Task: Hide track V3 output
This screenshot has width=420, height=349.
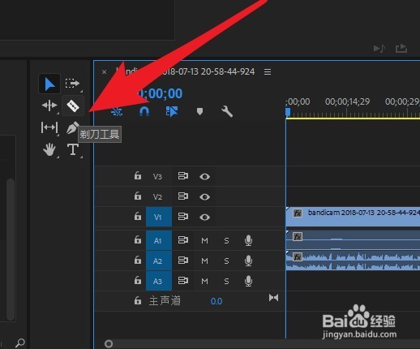Action: 204,177
